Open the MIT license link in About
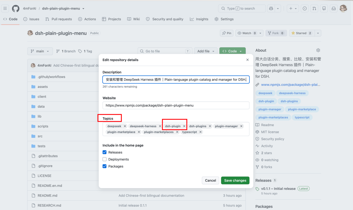Image resolution: width=353 pixels, height=210 pixels. pyautogui.click(x=270, y=132)
